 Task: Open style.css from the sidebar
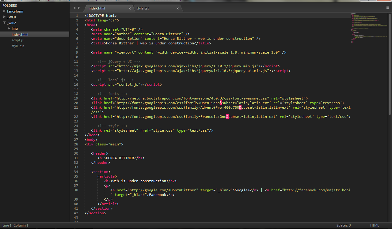(x=17, y=46)
